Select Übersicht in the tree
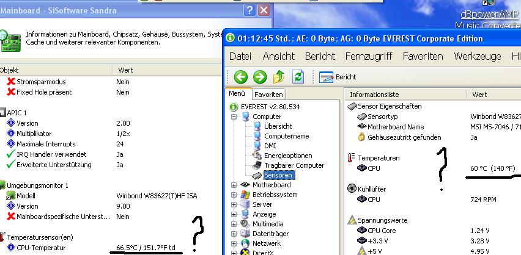The width and height of the screenshot is (521, 255). pyautogui.click(x=278, y=126)
